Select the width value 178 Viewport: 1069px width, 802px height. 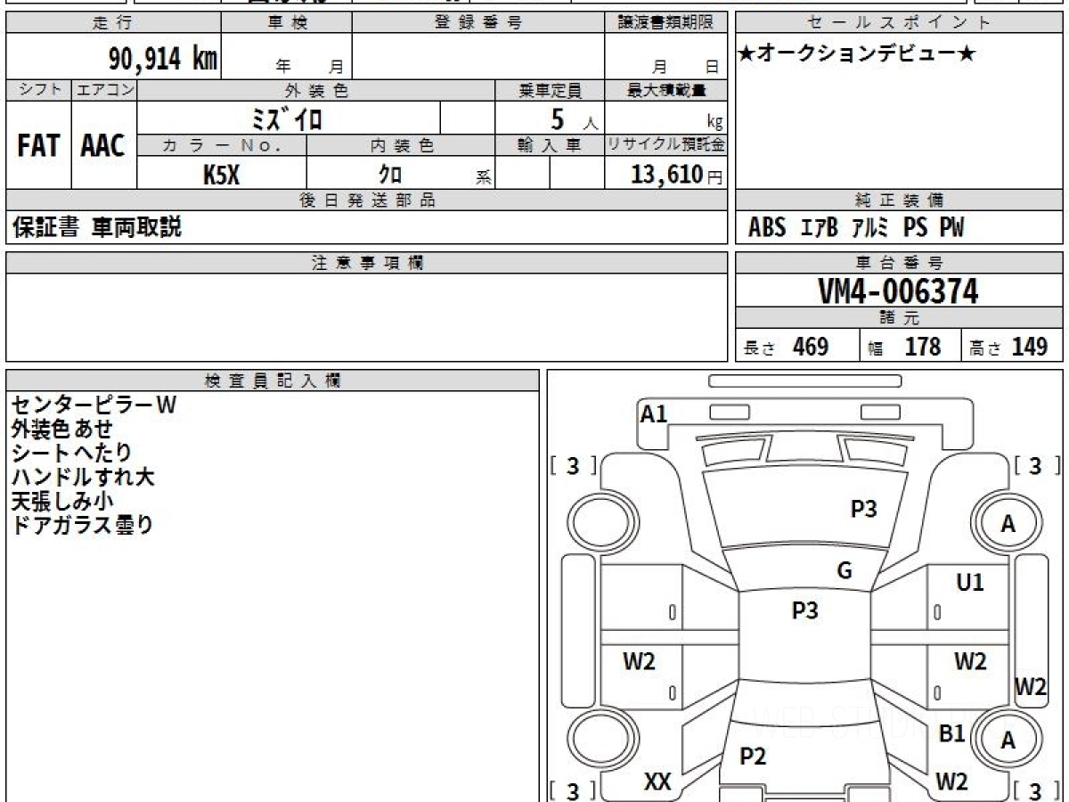(923, 347)
